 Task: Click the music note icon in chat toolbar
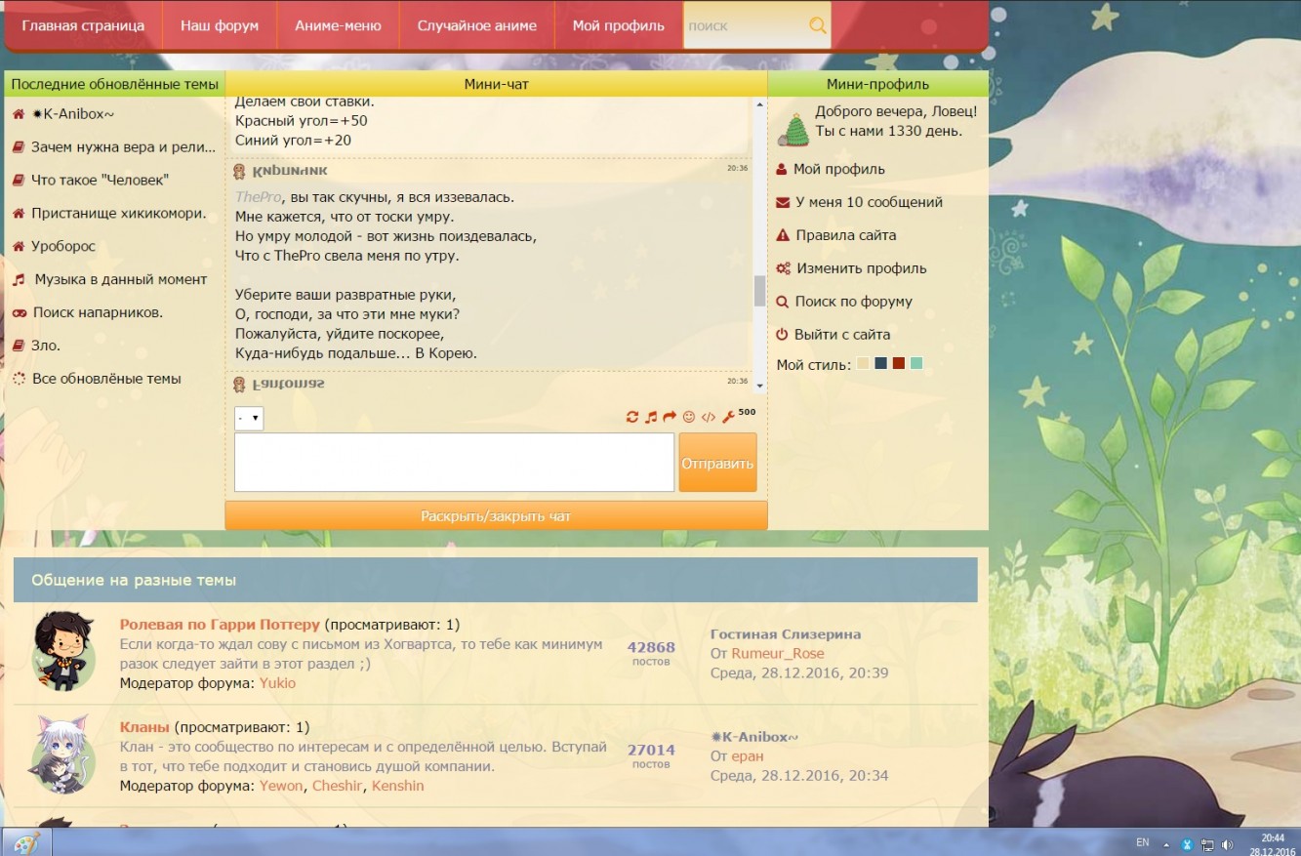coord(651,417)
